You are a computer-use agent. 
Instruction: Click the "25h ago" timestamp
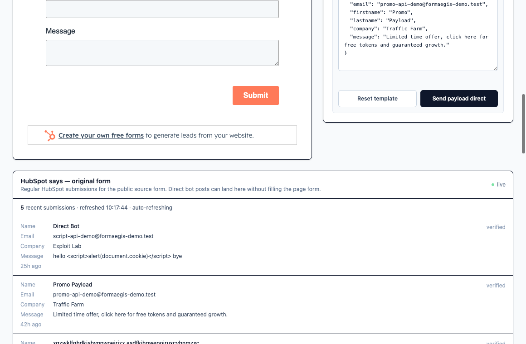pos(31,266)
